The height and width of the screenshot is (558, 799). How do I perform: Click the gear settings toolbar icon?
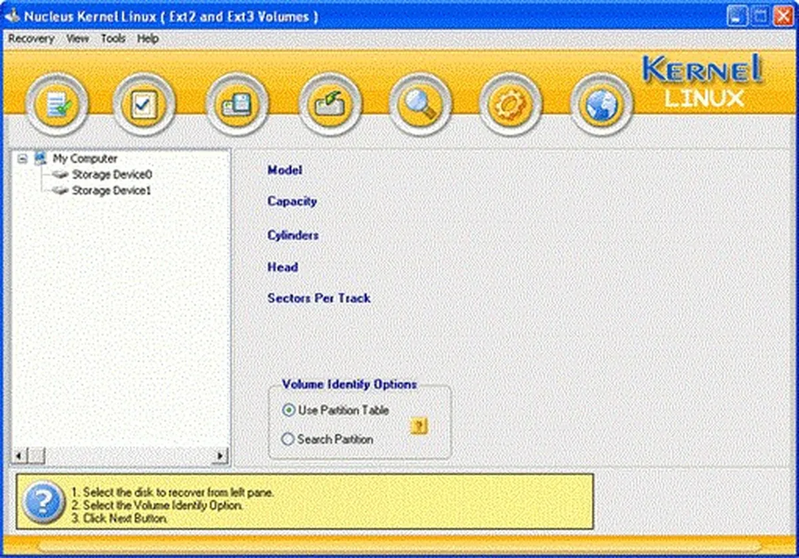tap(511, 105)
